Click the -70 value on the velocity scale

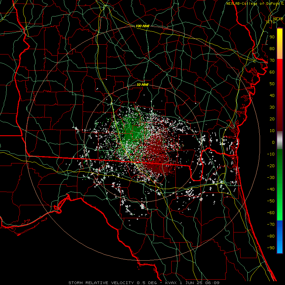click(x=271, y=224)
